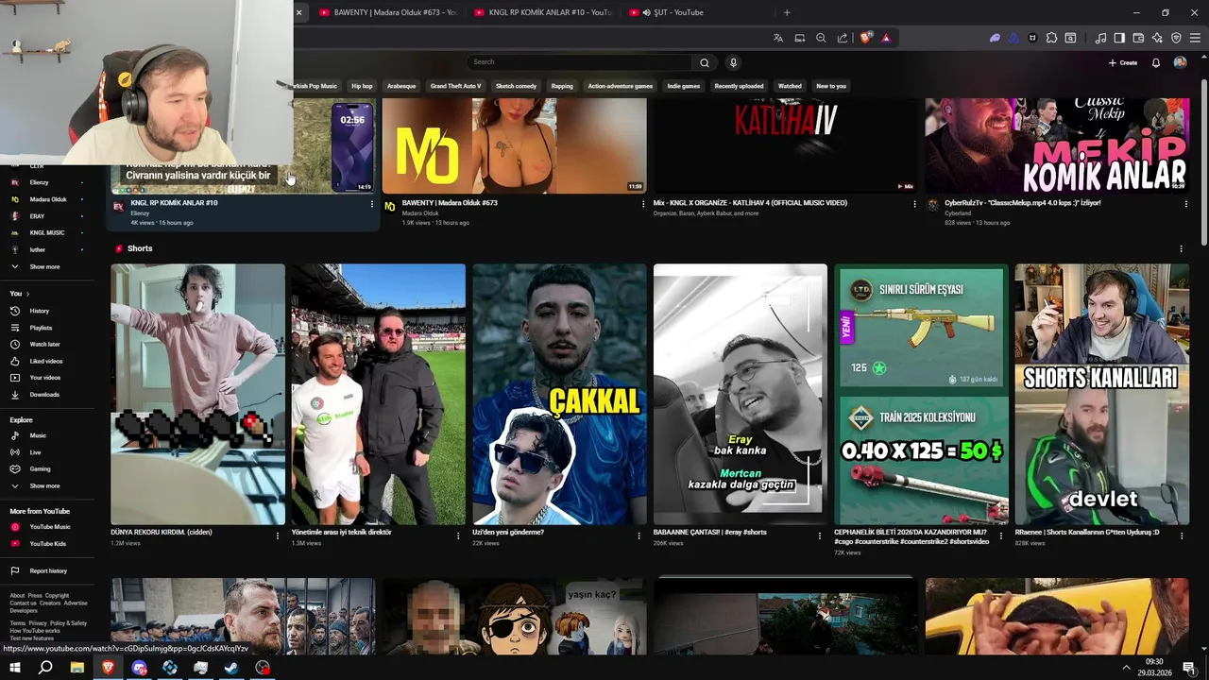Select the Hip hop filter chip
This screenshot has width=1209, height=680.
pyautogui.click(x=362, y=86)
